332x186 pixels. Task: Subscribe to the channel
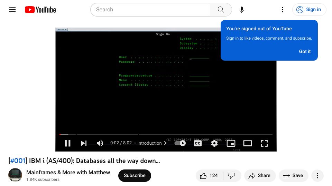tap(135, 175)
